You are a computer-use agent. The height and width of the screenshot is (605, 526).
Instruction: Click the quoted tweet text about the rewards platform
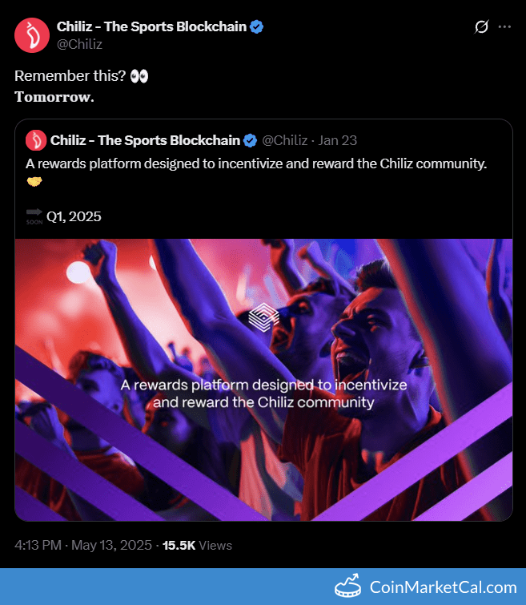coord(258,163)
